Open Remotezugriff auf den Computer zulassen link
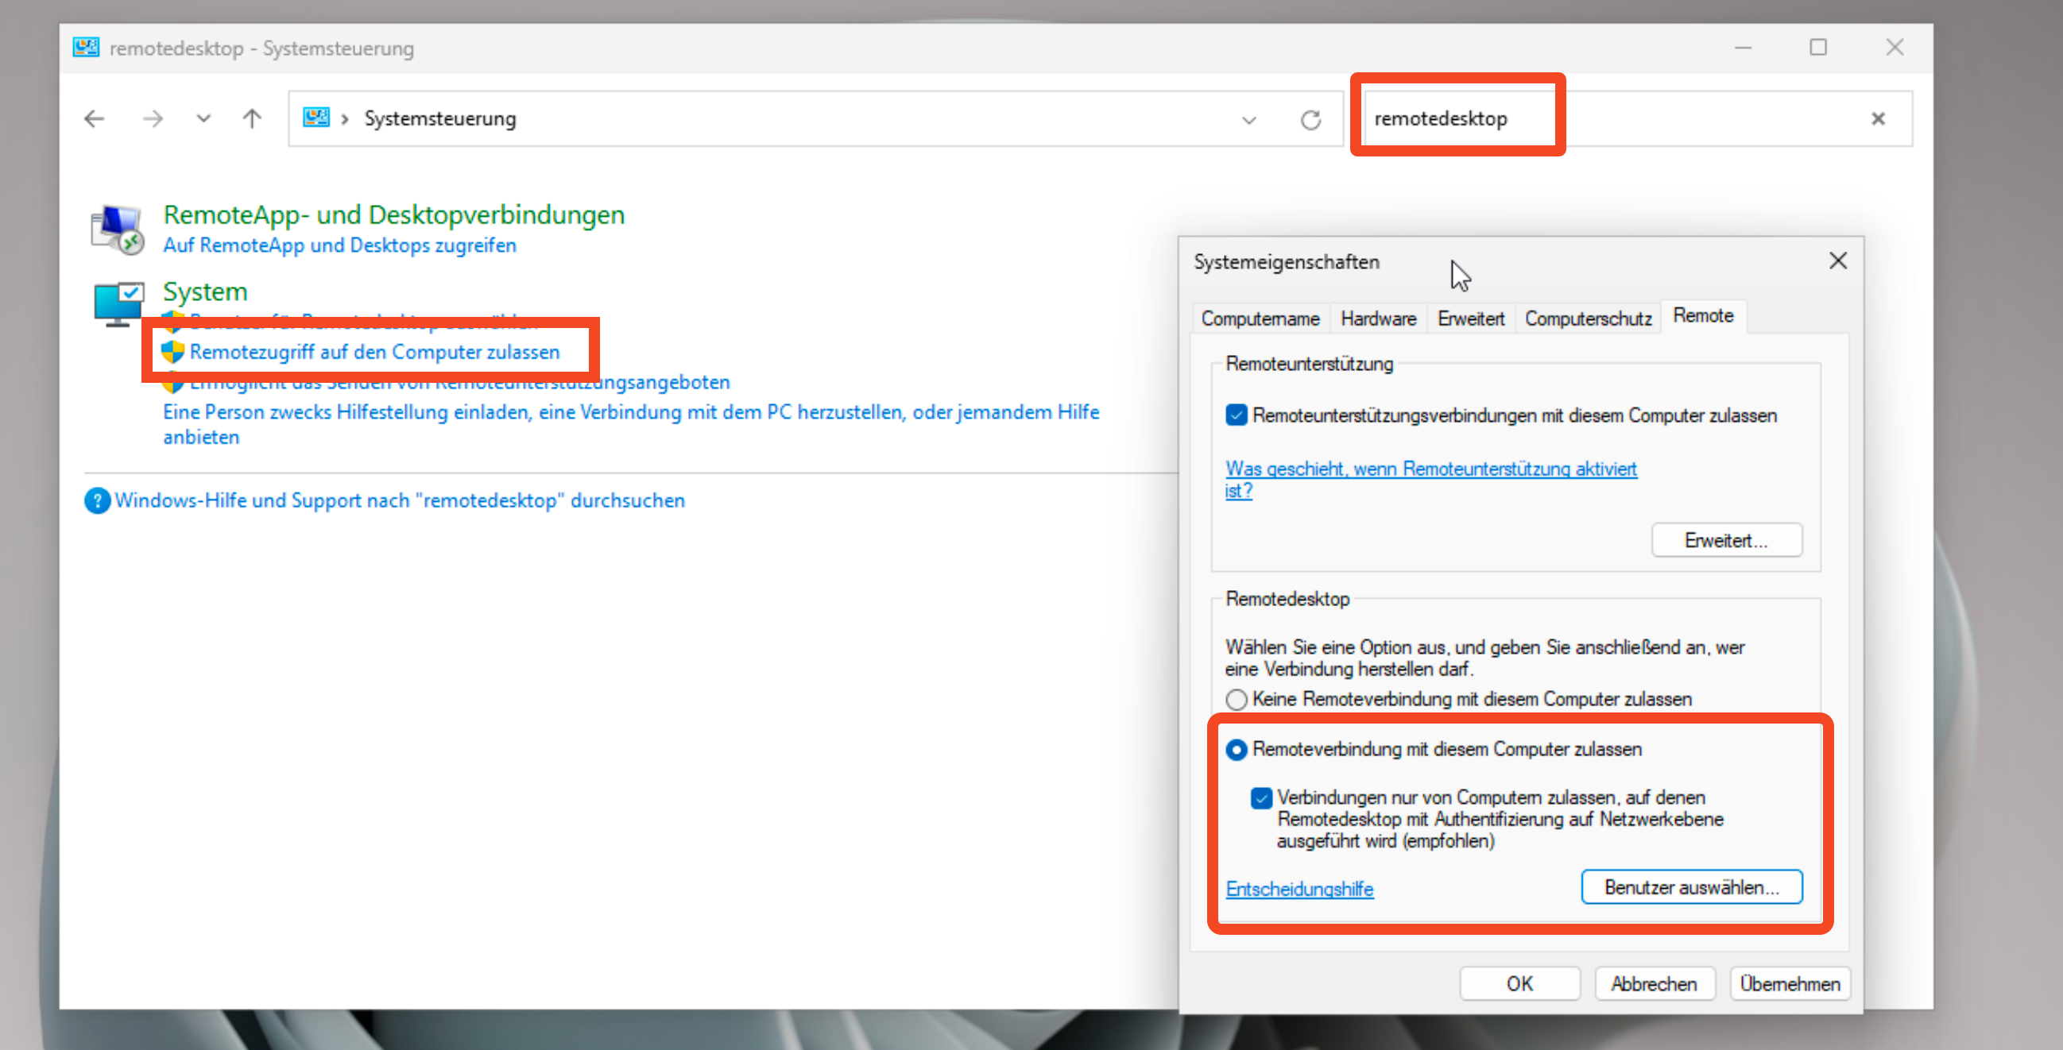 [x=374, y=352]
